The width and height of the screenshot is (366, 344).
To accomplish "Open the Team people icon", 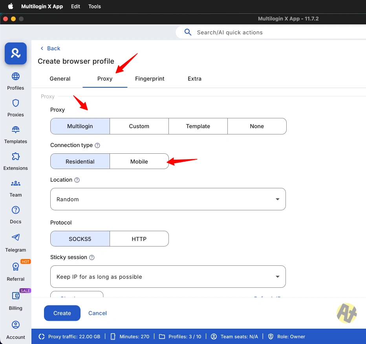I will 16,183.
